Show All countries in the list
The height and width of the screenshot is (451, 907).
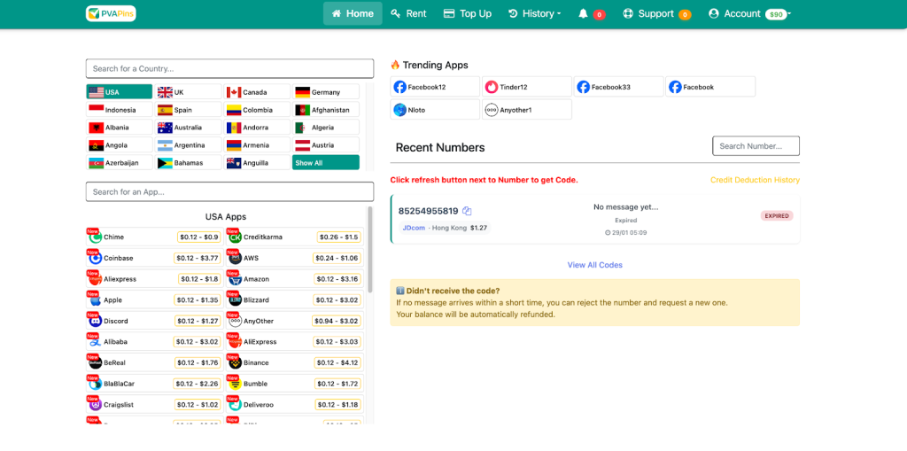coord(326,163)
